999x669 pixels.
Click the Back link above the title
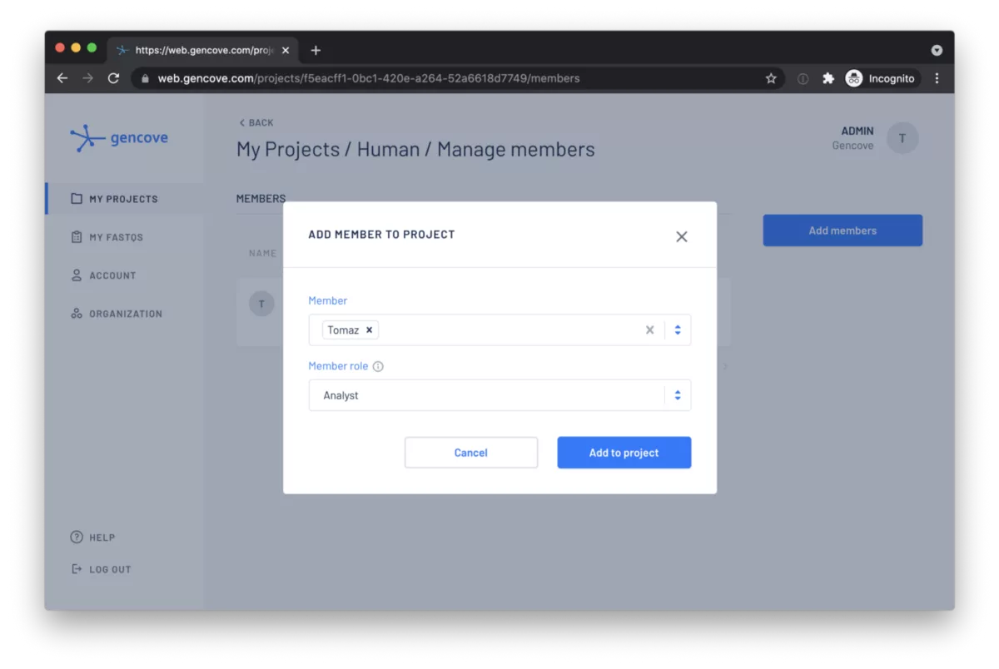pos(256,123)
